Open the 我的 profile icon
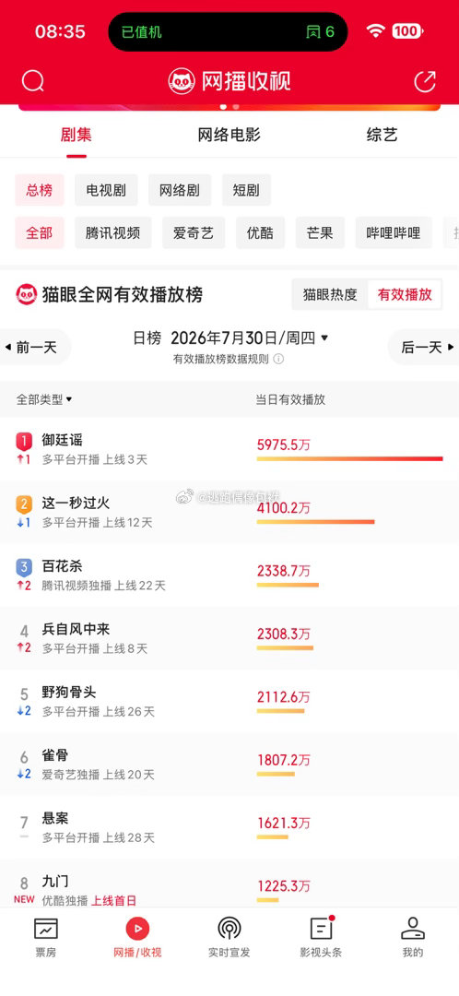Viewport: 459px width, 996px height. [x=413, y=929]
